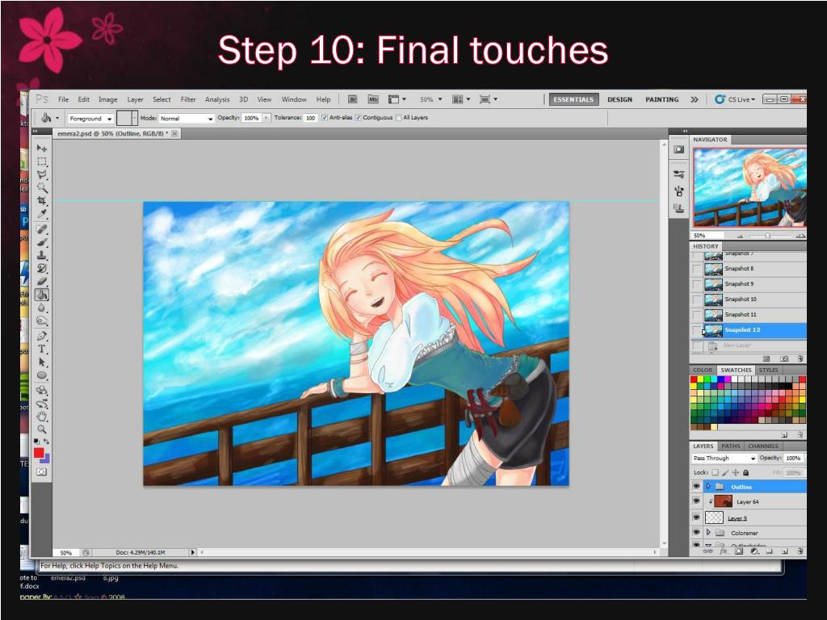Open the Layer menu

point(135,99)
